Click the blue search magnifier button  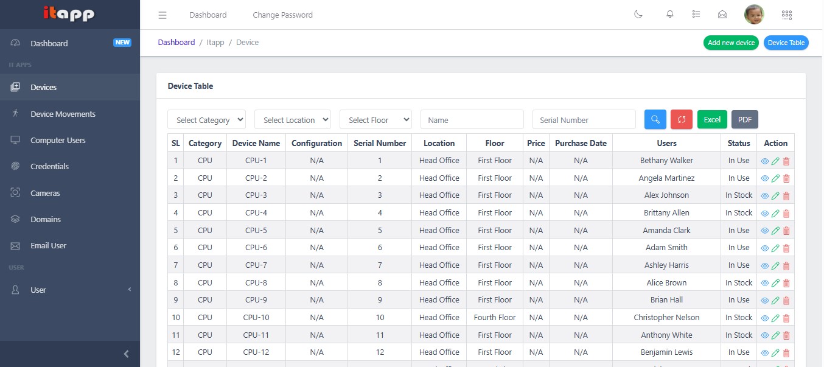(655, 120)
